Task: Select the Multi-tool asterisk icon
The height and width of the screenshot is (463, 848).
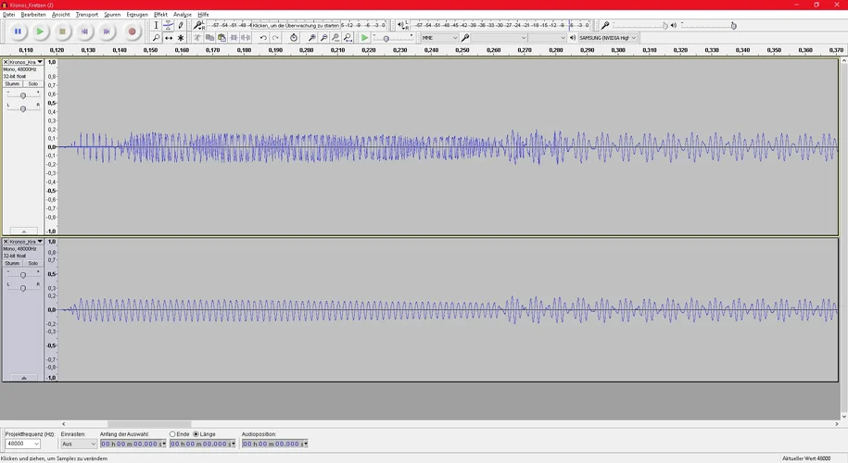Action: (181, 38)
